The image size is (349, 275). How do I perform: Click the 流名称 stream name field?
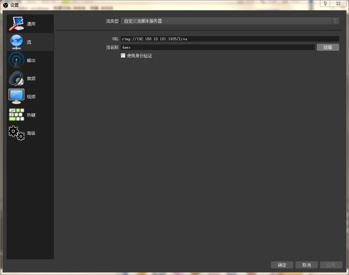(217, 47)
